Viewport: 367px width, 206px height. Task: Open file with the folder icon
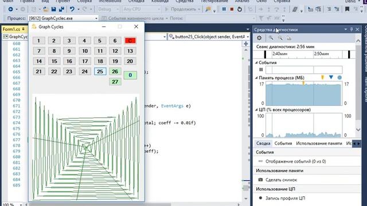46,9
